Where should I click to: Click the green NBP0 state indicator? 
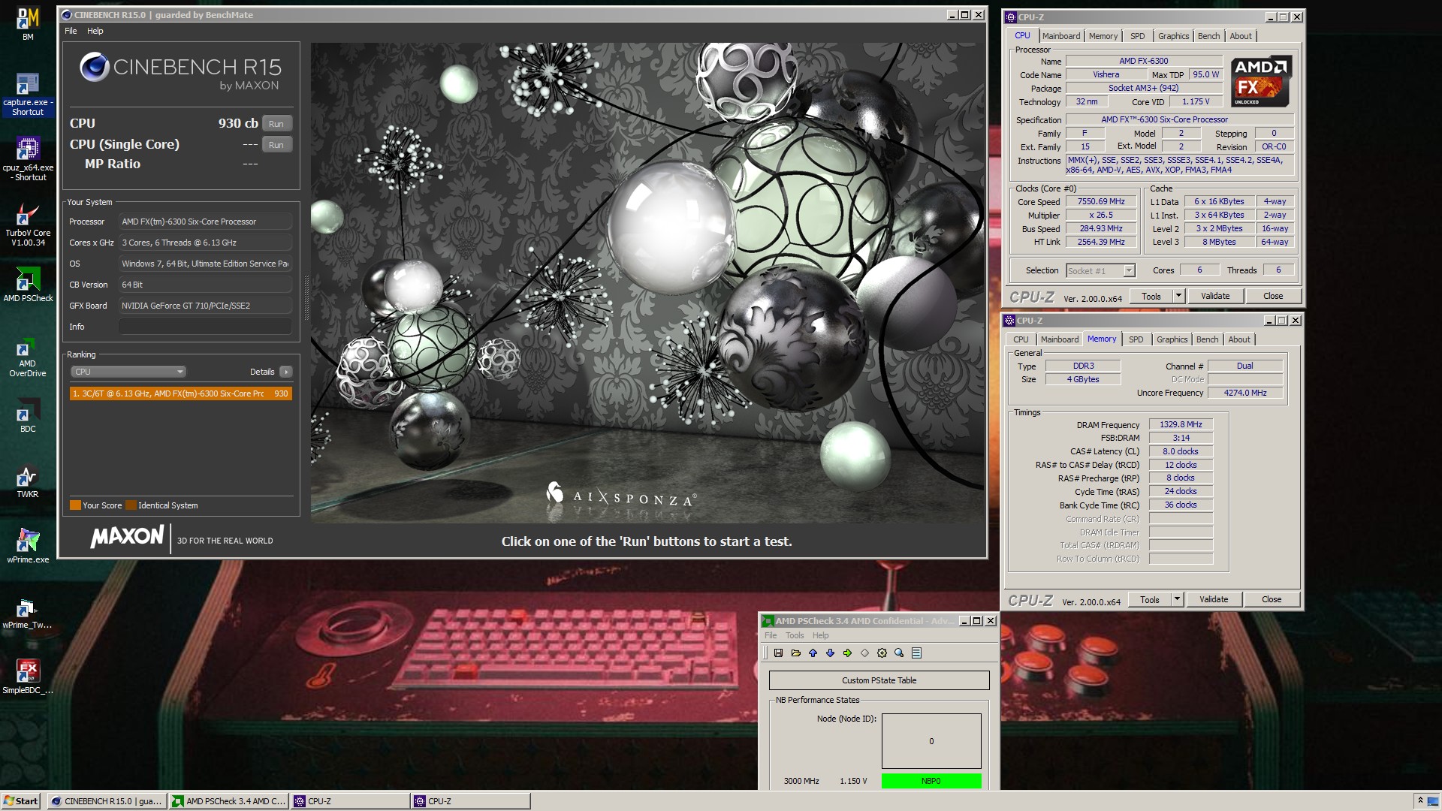[931, 781]
